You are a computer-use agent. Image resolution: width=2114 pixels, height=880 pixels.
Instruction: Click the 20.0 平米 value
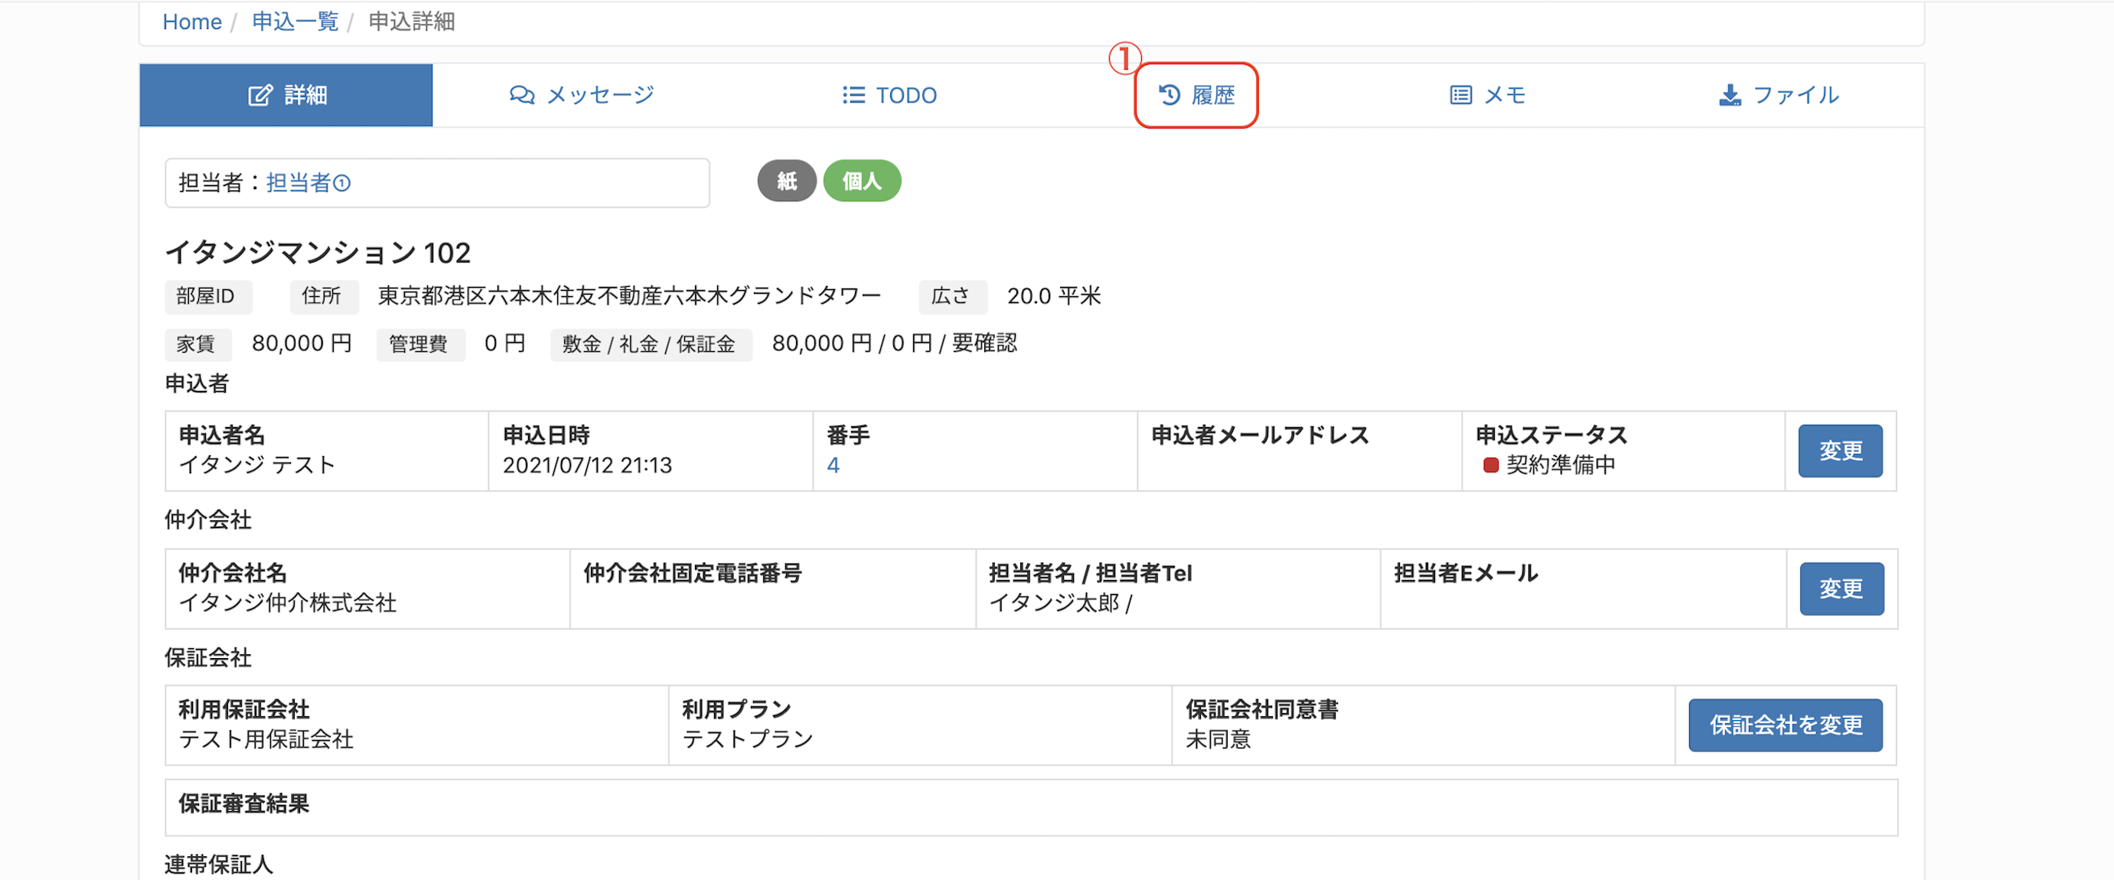[x=1054, y=296]
